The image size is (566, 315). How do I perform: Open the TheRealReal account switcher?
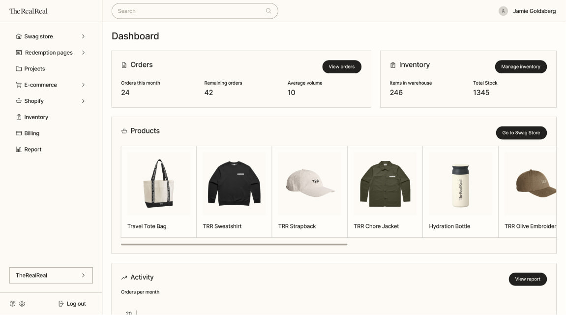coord(51,275)
